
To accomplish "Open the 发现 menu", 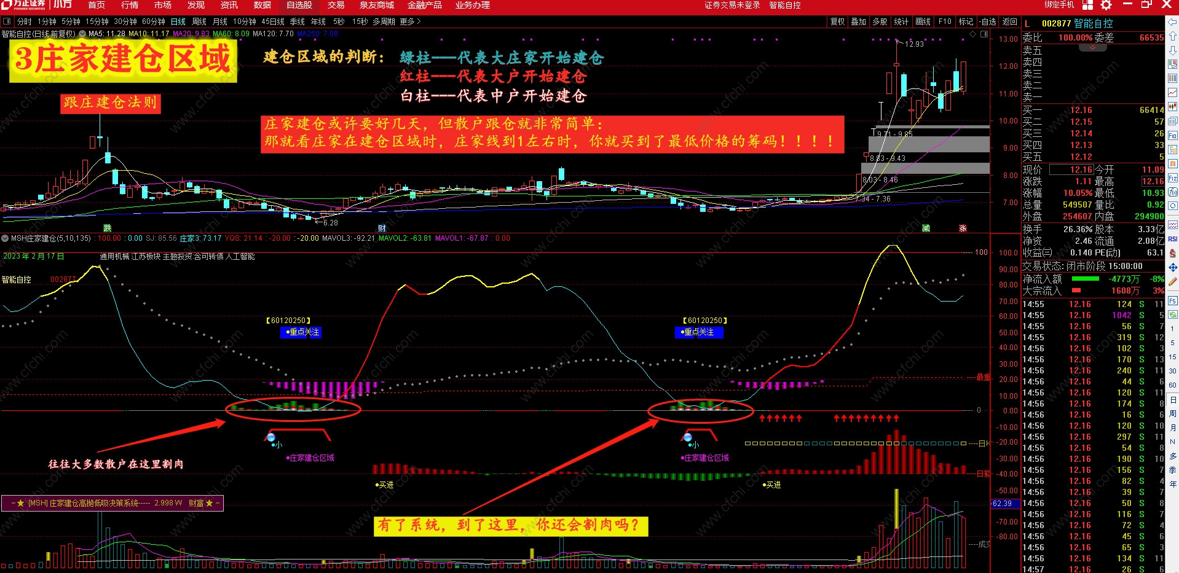I will point(196,5).
